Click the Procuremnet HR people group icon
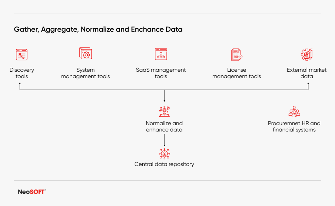335x206 pixels. coord(294,111)
